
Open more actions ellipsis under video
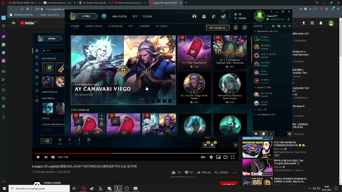235,173
